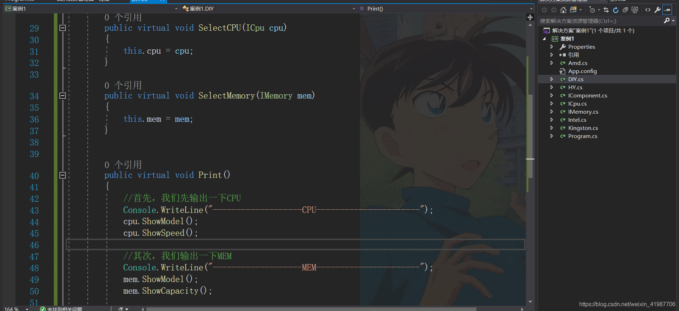
Task: Click the Sync with Active Document icon
Action: click(x=606, y=10)
